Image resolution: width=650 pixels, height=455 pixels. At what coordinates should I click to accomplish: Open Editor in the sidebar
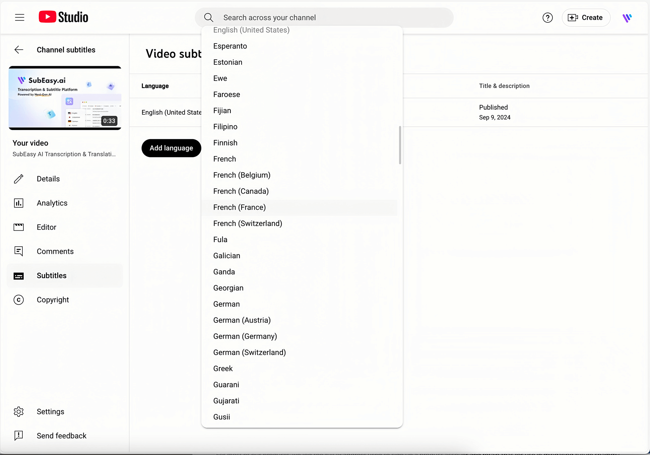(x=65, y=227)
